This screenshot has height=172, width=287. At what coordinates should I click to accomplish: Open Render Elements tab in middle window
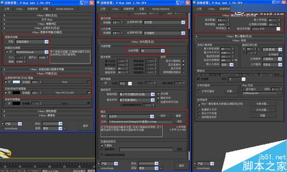(x=161, y=9)
